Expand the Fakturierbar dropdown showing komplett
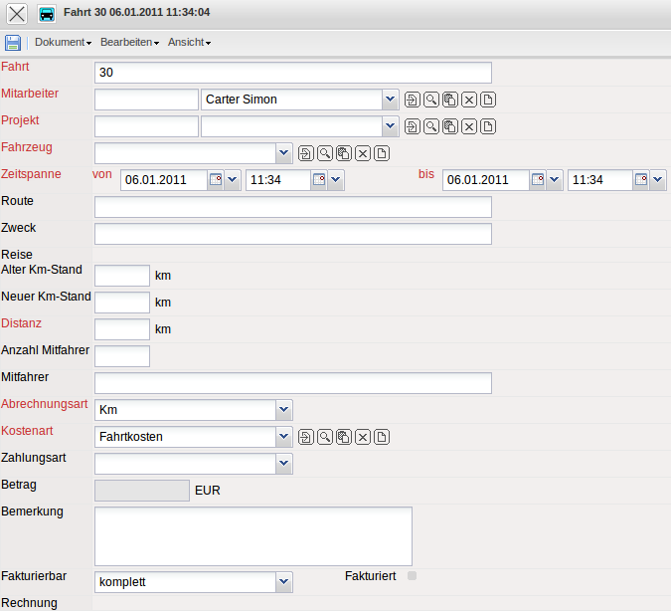 point(283,582)
